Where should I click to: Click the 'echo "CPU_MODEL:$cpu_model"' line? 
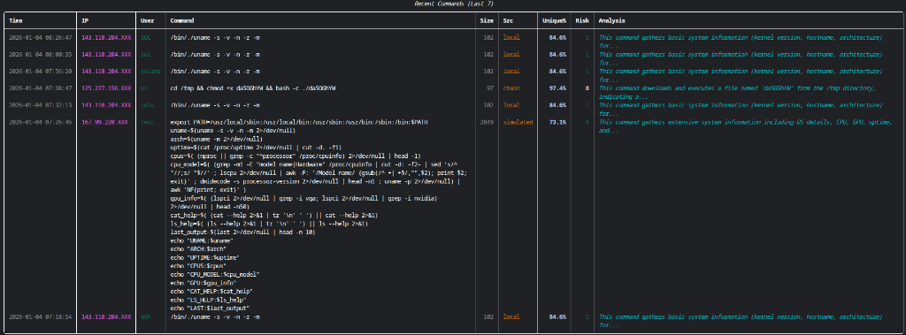pyautogui.click(x=215, y=274)
